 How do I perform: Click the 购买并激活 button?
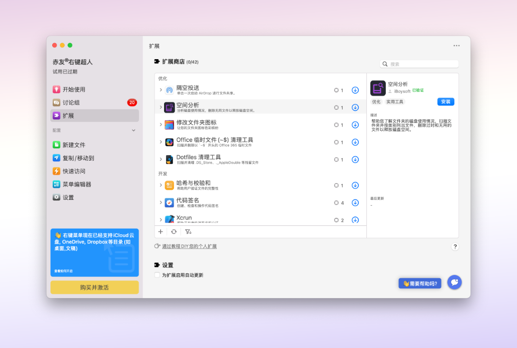pos(94,287)
